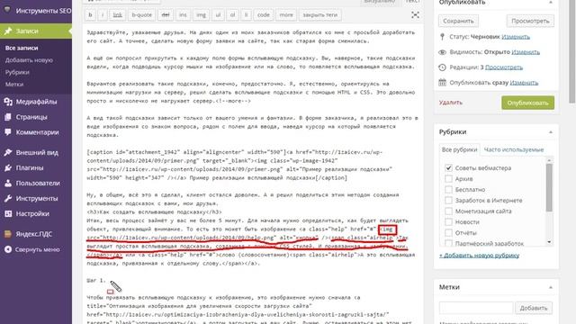The image size is (576, 324).
Task: Uncheck Советы вебмастера category
Action: click(448, 168)
